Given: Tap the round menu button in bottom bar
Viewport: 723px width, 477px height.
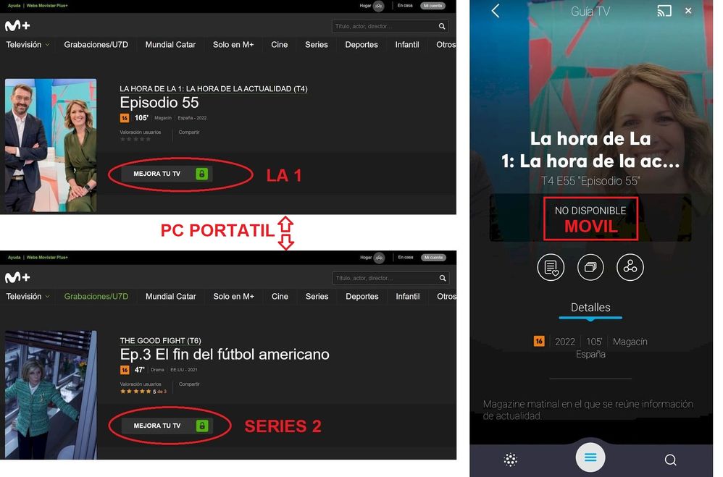Looking at the screenshot, I should coord(590,457).
